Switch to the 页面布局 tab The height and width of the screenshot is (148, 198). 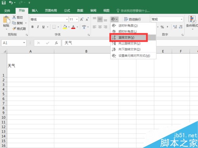(x=51, y=11)
